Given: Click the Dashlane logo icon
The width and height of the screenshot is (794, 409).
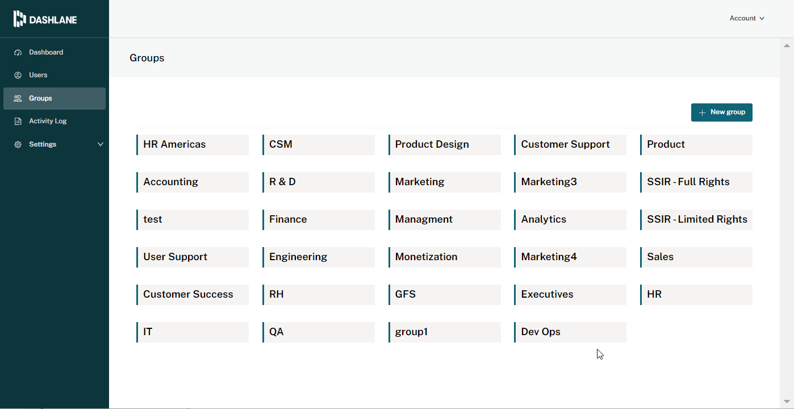Looking at the screenshot, I should (20, 19).
